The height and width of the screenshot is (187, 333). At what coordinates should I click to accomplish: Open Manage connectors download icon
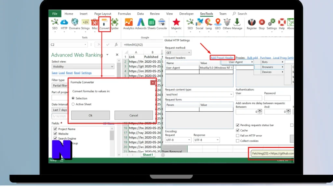(237, 24)
